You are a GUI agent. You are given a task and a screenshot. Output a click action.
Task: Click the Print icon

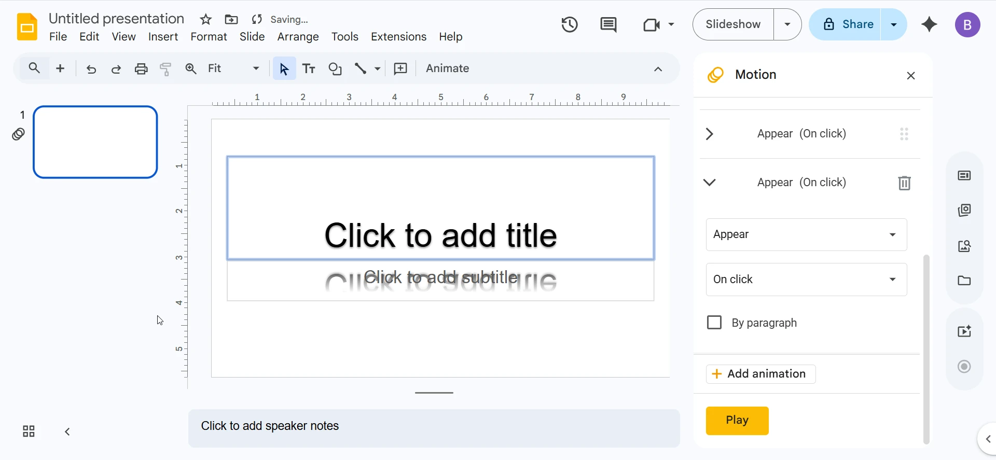pyautogui.click(x=141, y=68)
